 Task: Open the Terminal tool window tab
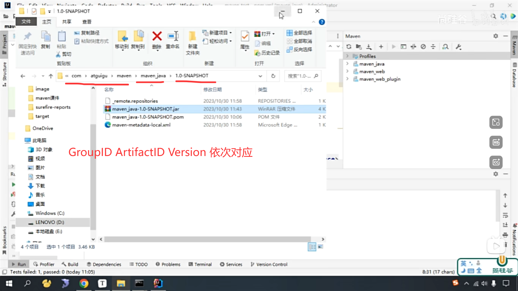(200, 264)
